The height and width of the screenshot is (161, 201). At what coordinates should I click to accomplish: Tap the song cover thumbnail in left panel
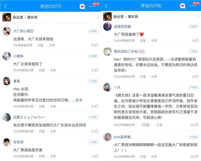[x=7, y=17]
